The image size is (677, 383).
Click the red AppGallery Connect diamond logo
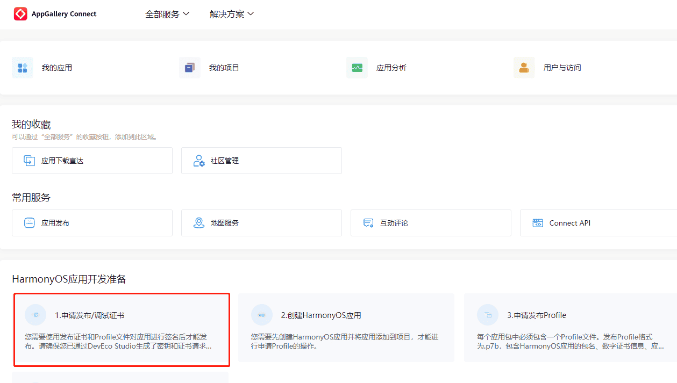[20, 13]
